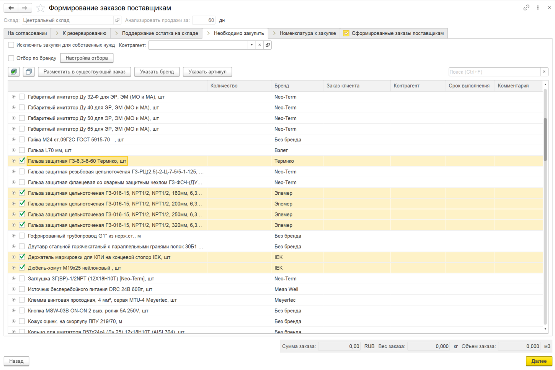Check all rows with green checkmark icon
This screenshot has height=370, width=555.
tap(14, 72)
